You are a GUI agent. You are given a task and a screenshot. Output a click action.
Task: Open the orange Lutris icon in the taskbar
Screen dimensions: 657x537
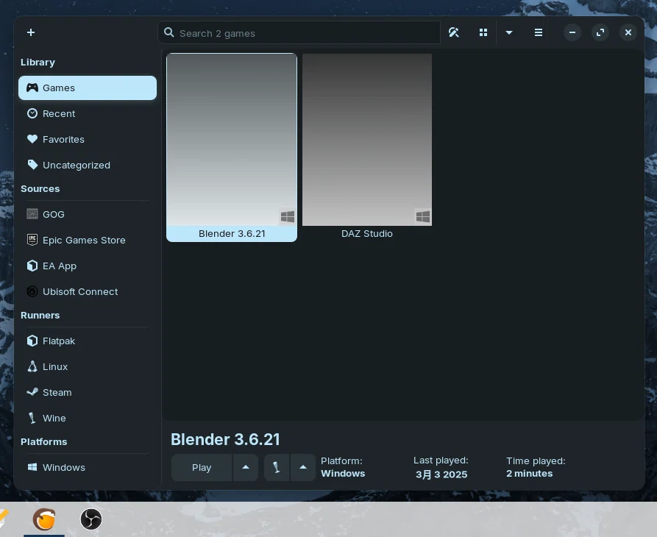(x=44, y=519)
